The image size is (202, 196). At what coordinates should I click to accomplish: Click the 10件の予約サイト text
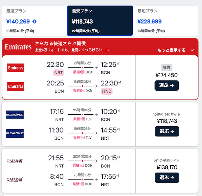coord(167,114)
